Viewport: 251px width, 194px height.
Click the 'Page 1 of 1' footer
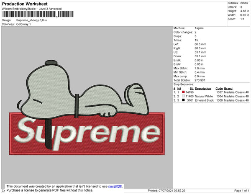click(241, 191)
